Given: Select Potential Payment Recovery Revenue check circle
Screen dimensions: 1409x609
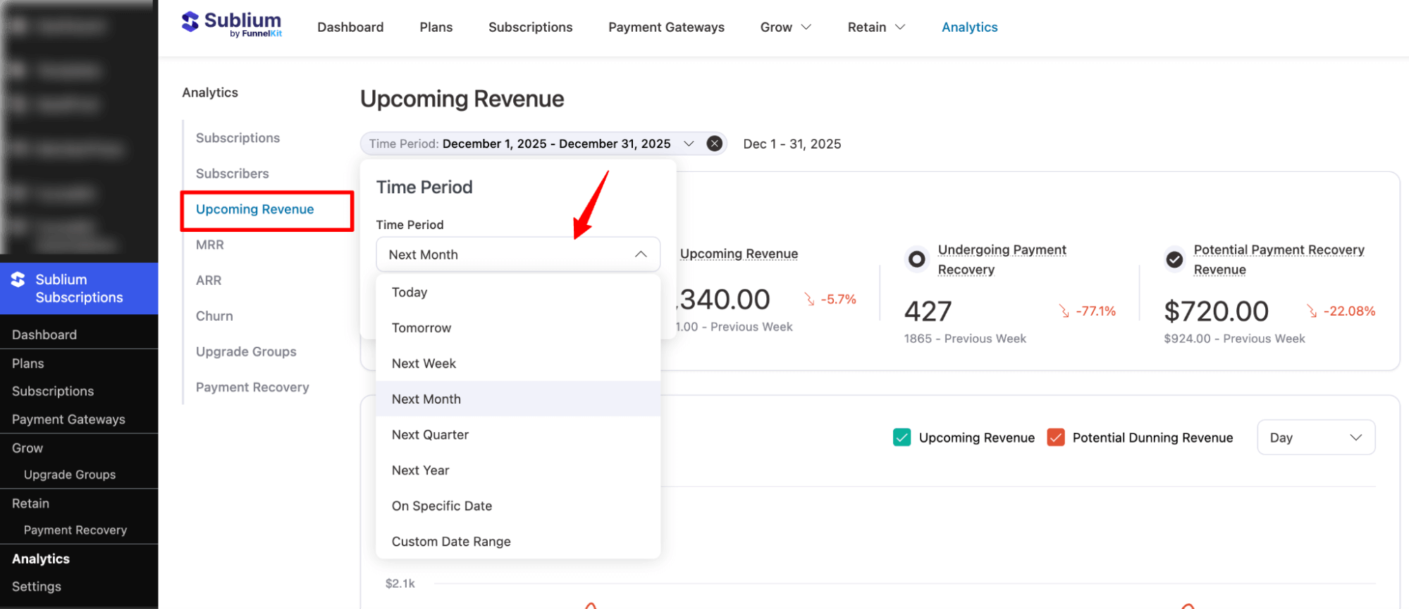Looking at the screenshot, I should click(x=1174, y=259).
